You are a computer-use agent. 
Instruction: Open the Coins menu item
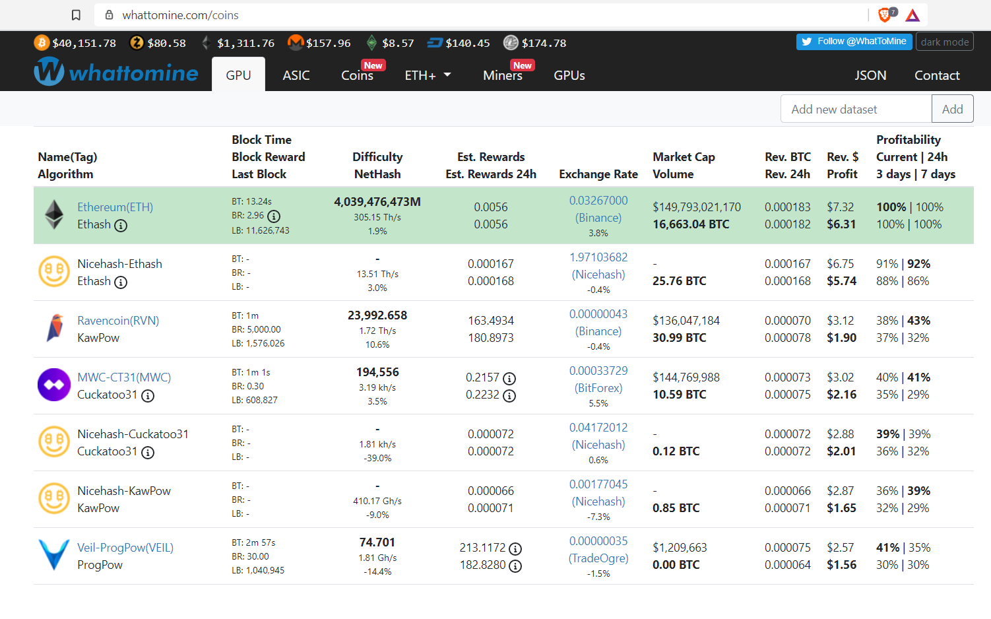pos(358,75)
